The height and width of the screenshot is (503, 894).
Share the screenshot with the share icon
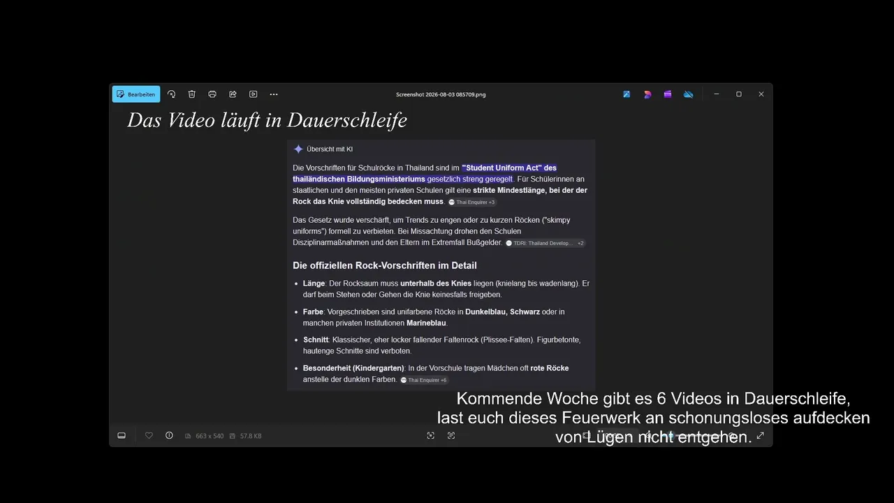(x=233, y=94)
